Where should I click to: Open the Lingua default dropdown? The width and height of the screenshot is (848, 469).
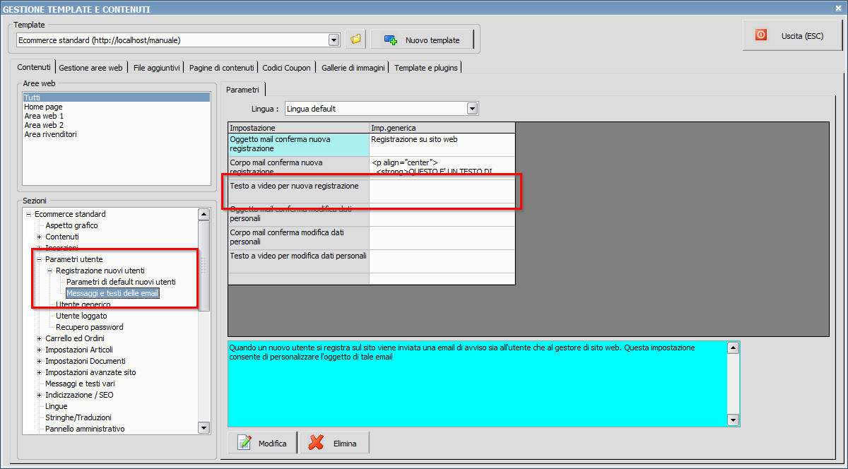coord(382,109)
